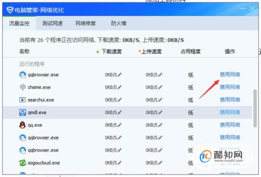This screenshot has width=261, height=177.
Task: Click the qq.exe penguin icon
Action: point(23,125)
